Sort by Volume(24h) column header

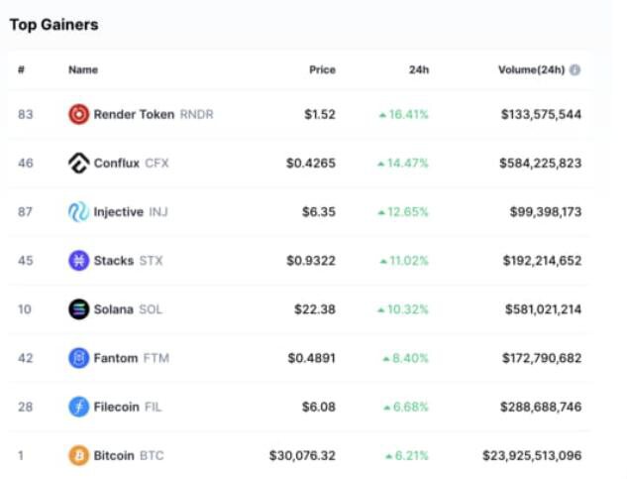click(532, 70)
